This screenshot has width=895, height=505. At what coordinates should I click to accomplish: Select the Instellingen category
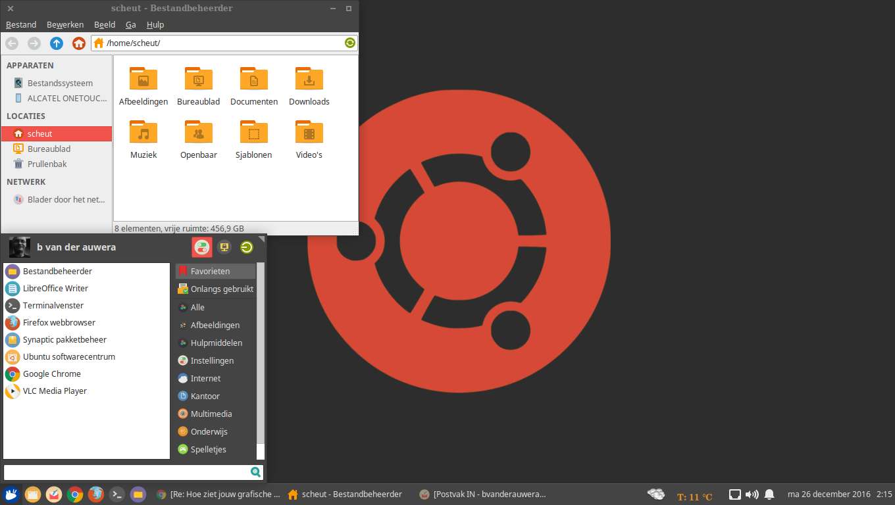(216, 360)
